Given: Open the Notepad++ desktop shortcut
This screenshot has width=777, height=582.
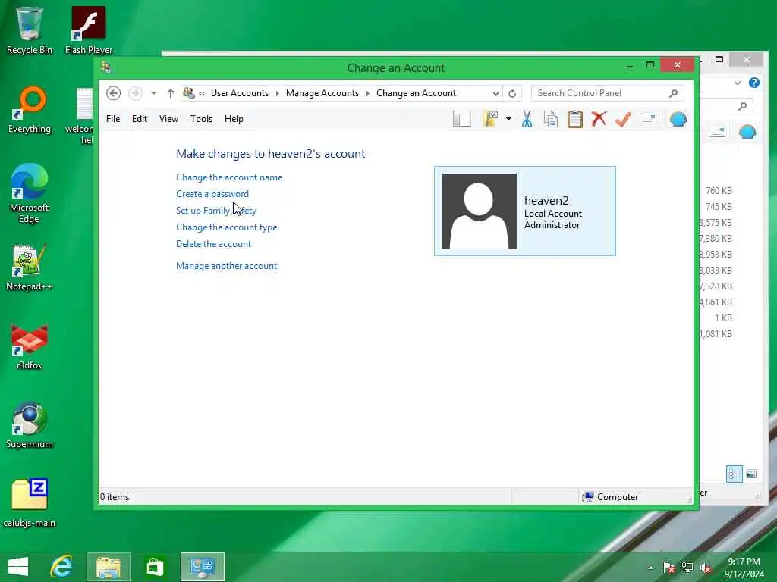Looking at the screenshot, I should pos(30,268).
